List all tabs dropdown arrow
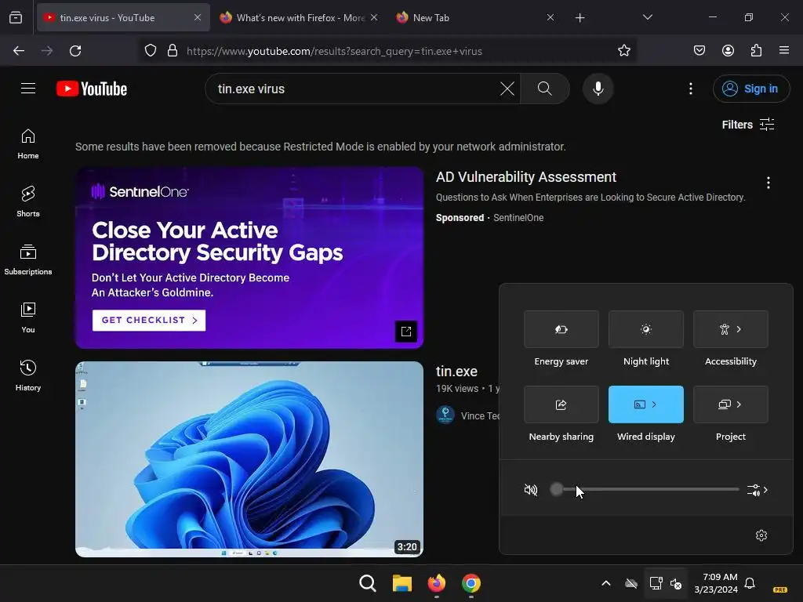 coord(648,17)
